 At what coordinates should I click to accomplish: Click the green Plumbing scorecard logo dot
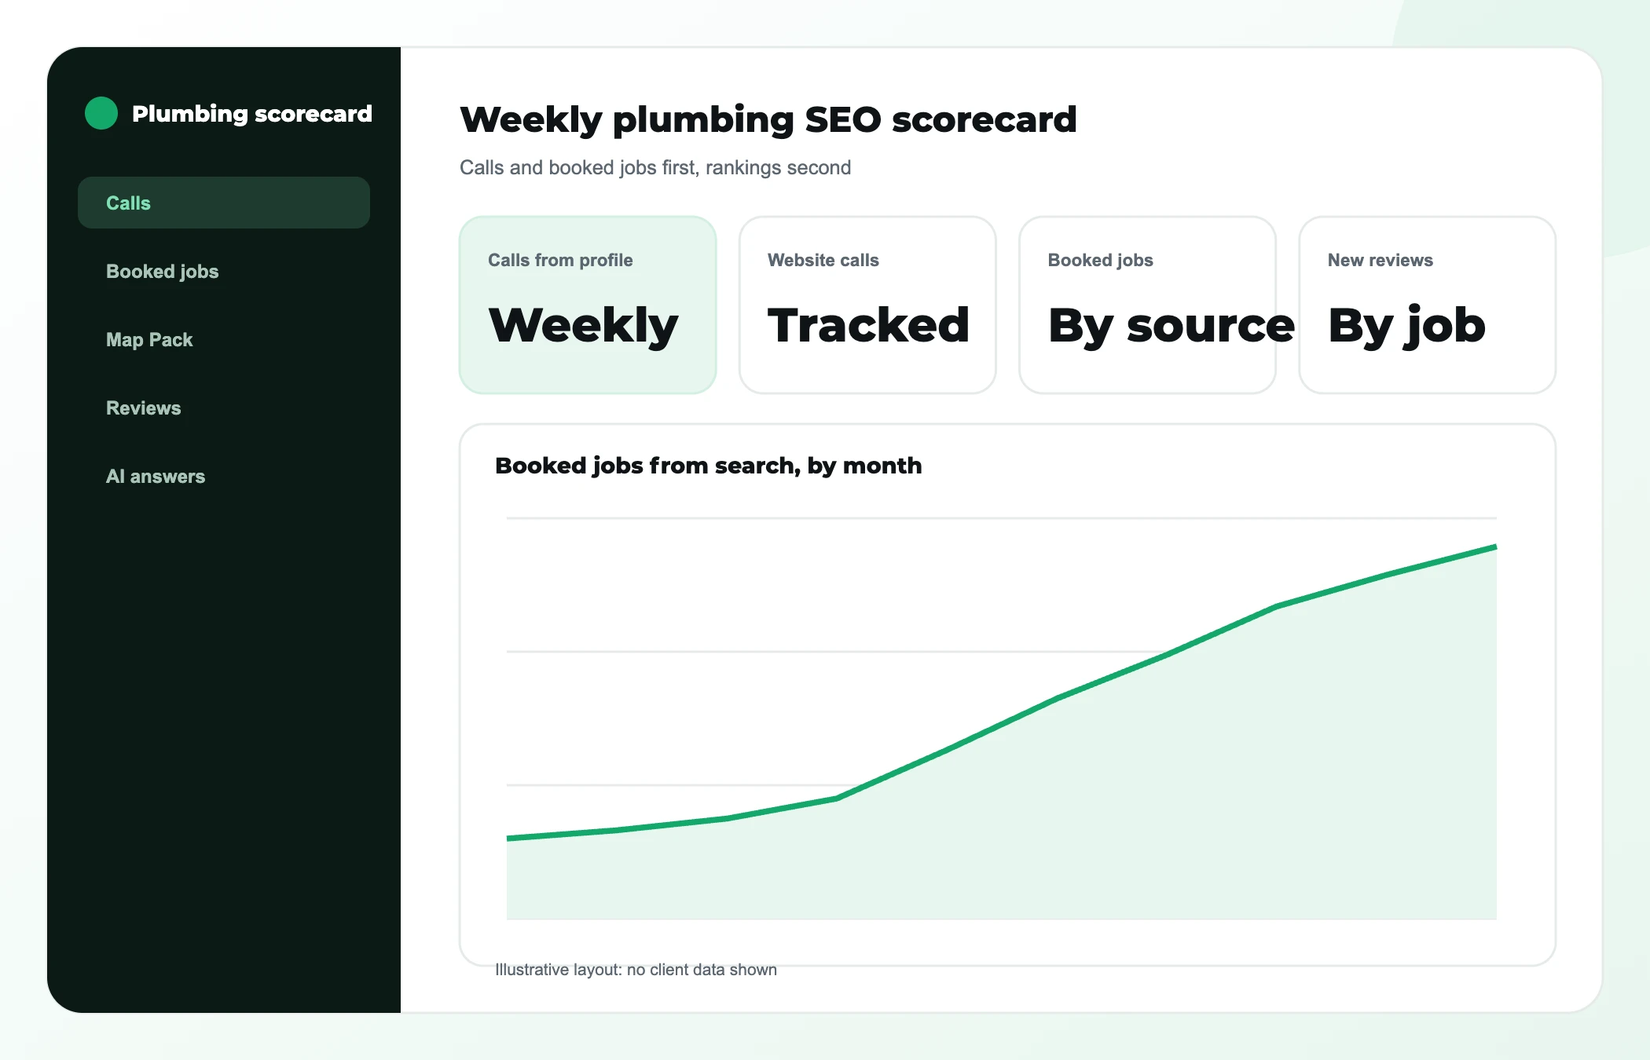[101, 113]
